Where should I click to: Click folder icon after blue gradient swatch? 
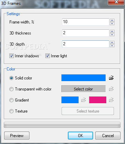(83, 100)
